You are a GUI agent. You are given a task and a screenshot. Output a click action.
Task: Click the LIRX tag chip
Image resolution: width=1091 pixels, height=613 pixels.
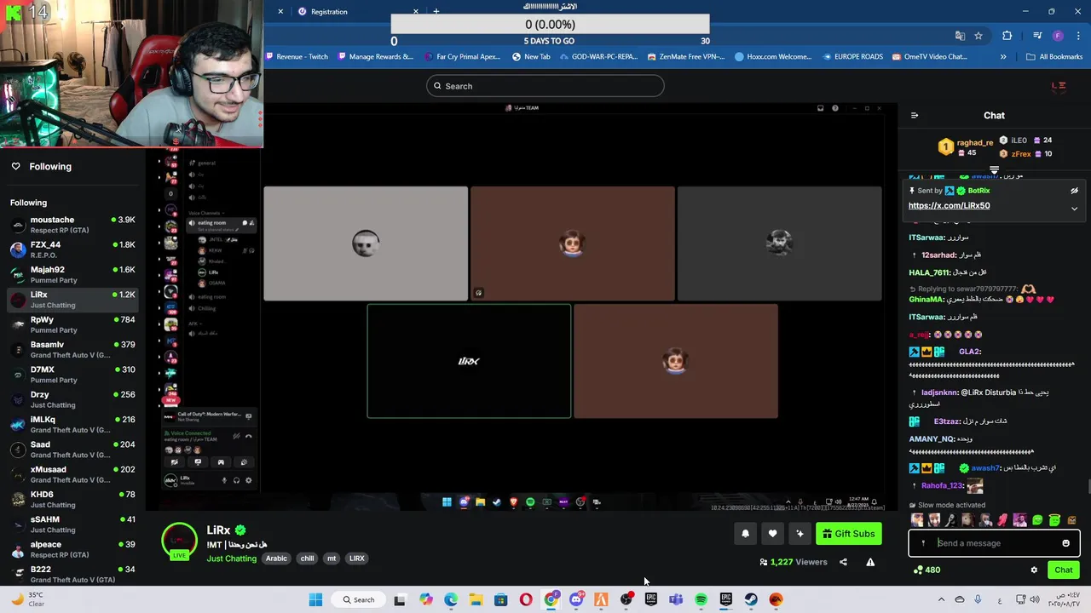356,559
